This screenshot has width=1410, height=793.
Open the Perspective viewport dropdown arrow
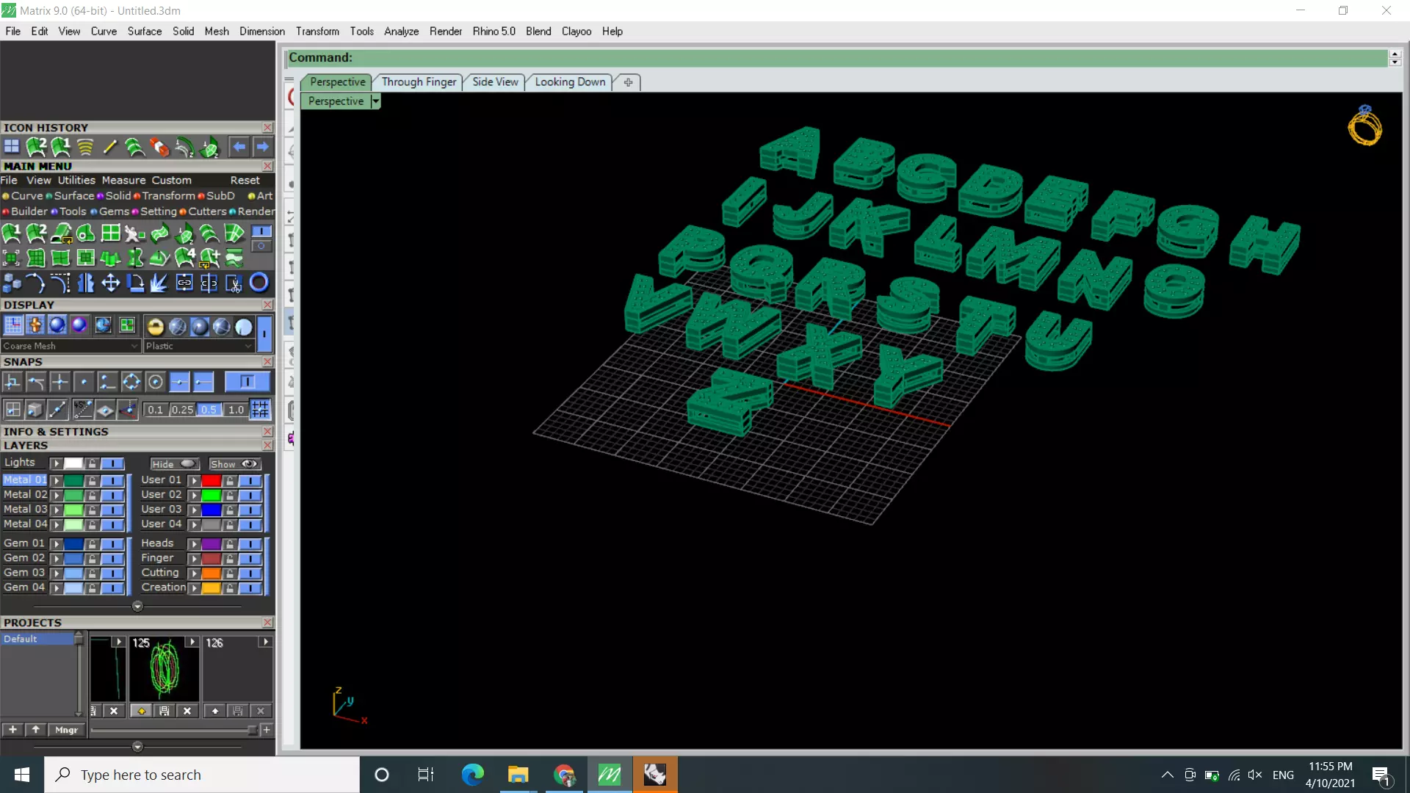376,101
